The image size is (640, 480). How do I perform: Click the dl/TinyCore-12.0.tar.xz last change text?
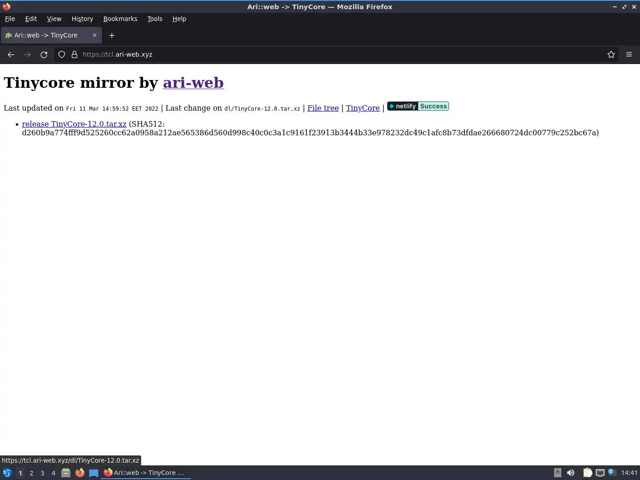262,109
